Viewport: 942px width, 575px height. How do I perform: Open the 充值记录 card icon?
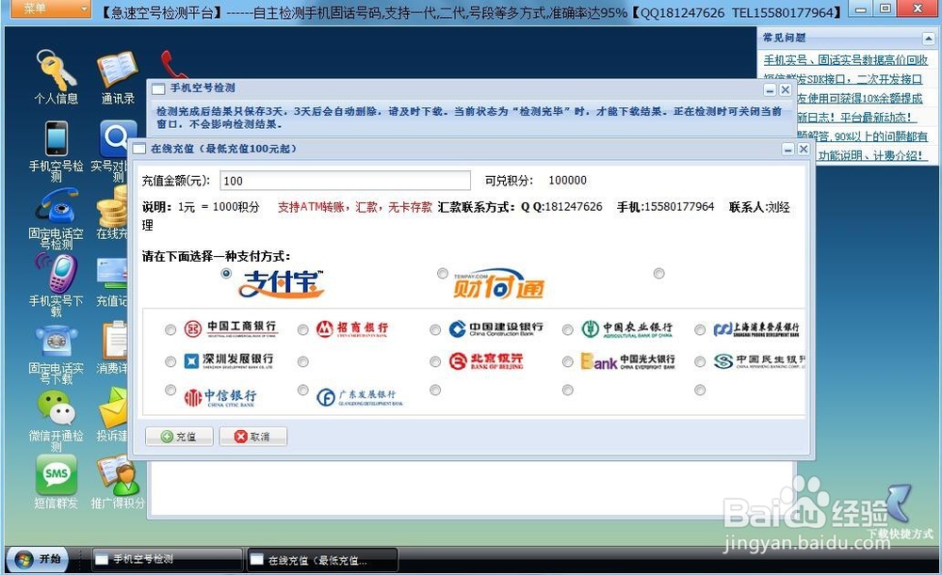(112, 273)
